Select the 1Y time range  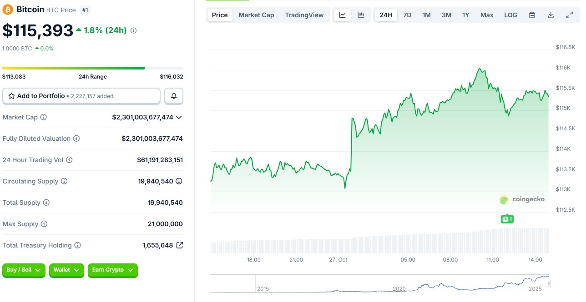pyautogui.click(x=465, y=15)
